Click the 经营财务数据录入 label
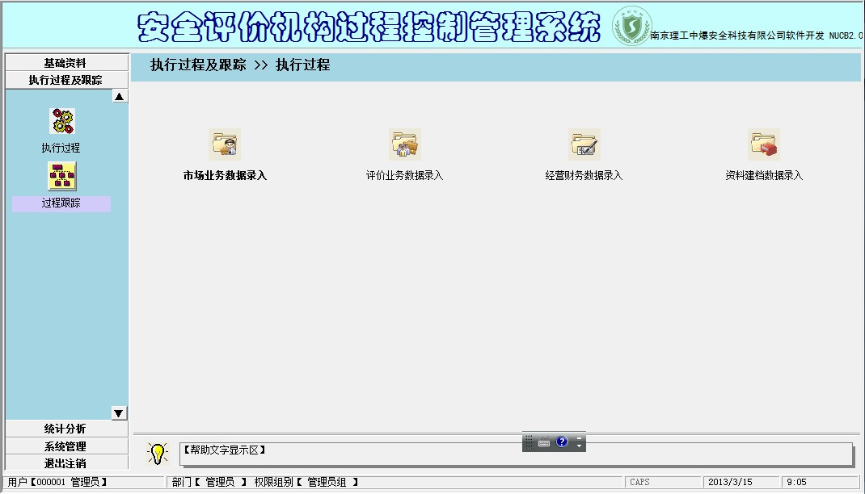Screen dimensions: 865x494 [584, 175]
